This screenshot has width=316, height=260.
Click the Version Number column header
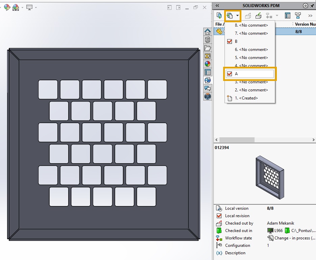click(304, 24)
